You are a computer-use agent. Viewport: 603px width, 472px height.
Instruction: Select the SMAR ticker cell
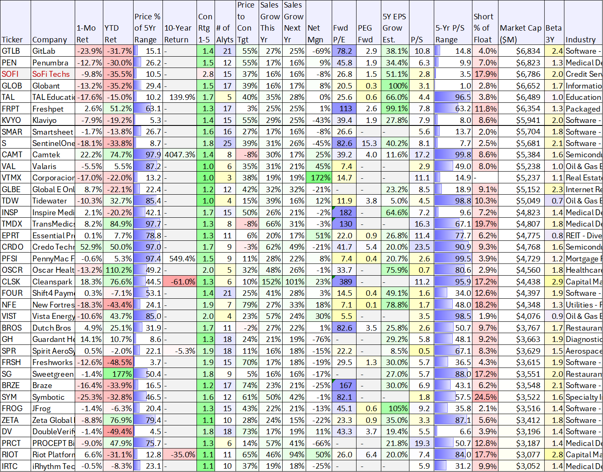coord(16,132)
